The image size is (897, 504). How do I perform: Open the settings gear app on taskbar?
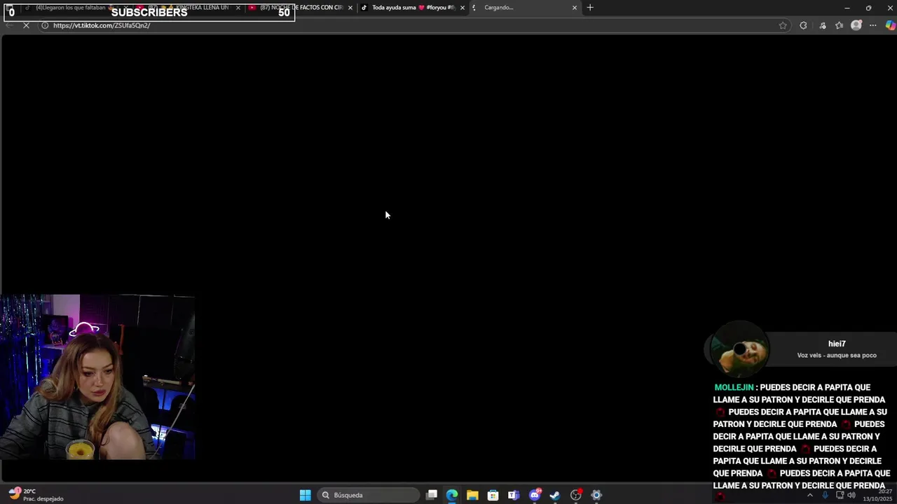point(596,495)
